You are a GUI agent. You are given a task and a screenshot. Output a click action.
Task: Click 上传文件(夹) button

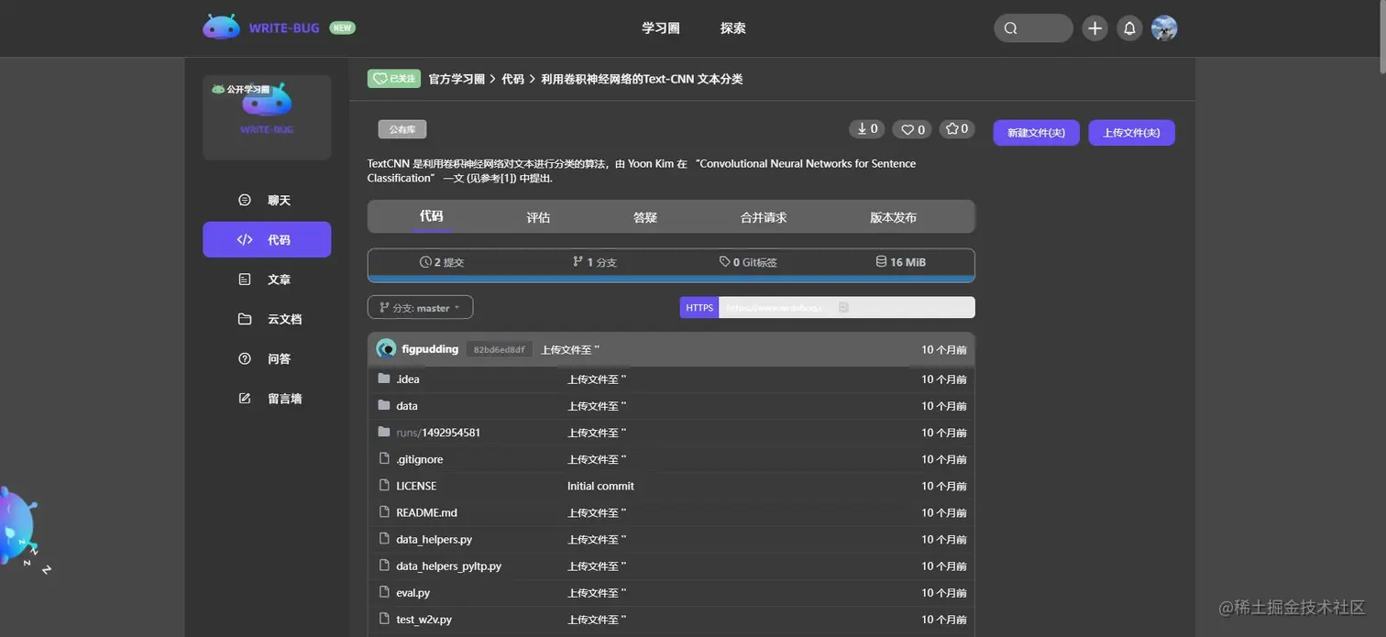(x=1131, y=133)
